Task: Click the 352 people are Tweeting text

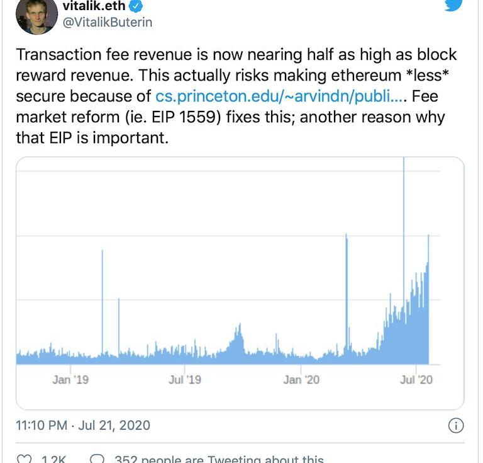Action: (x=219, y=459)
